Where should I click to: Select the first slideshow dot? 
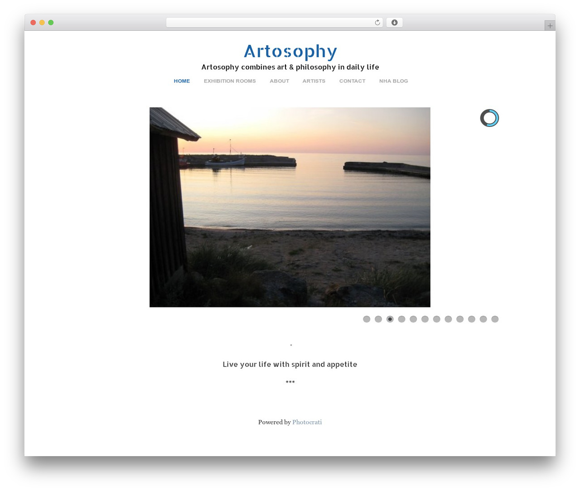pos(367,319)
